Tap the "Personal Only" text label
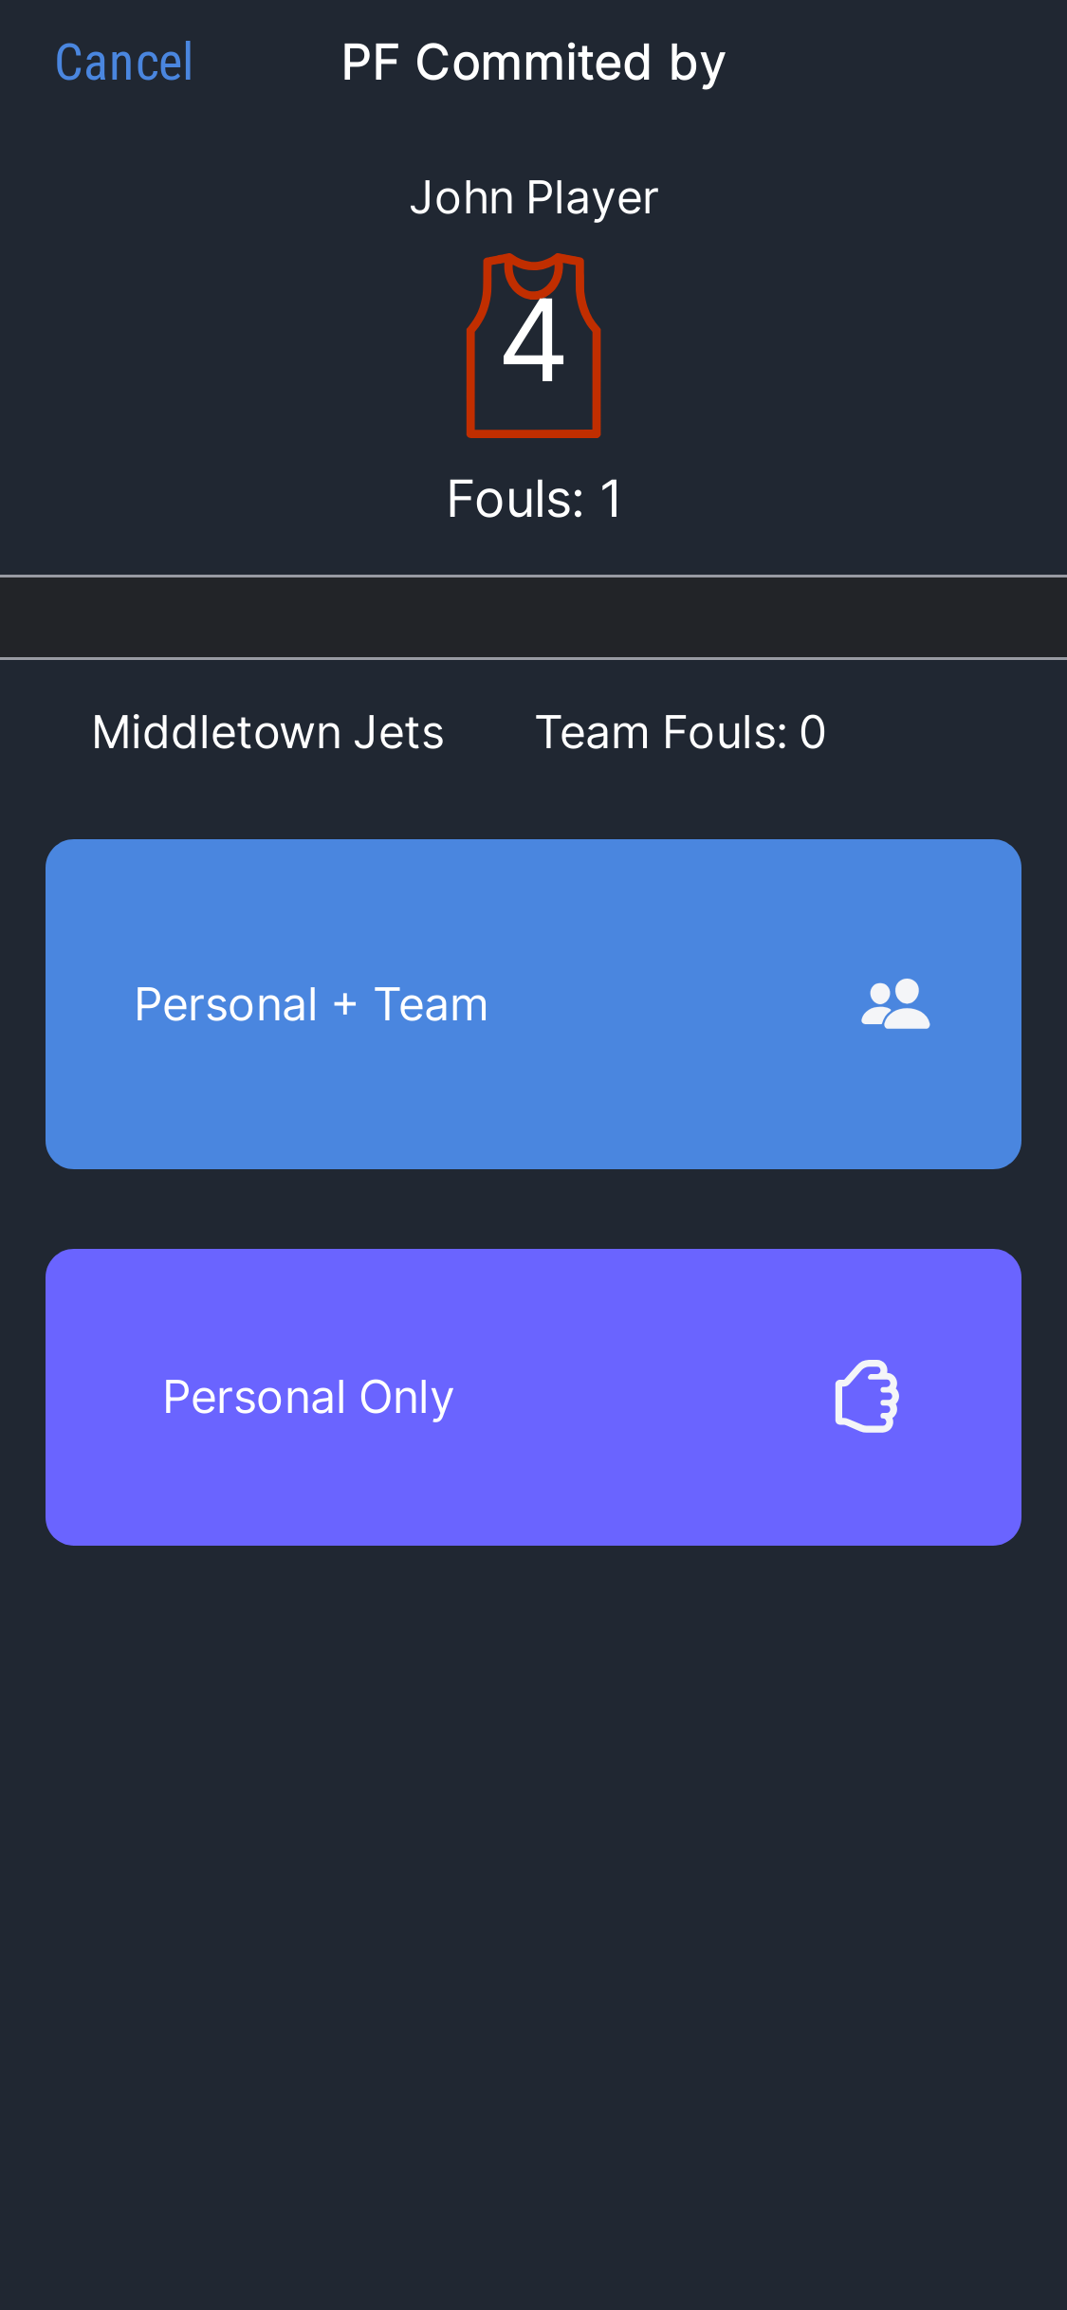Image resolution: width=1067 pixels, height=2310 pixels. (308, 1397)
